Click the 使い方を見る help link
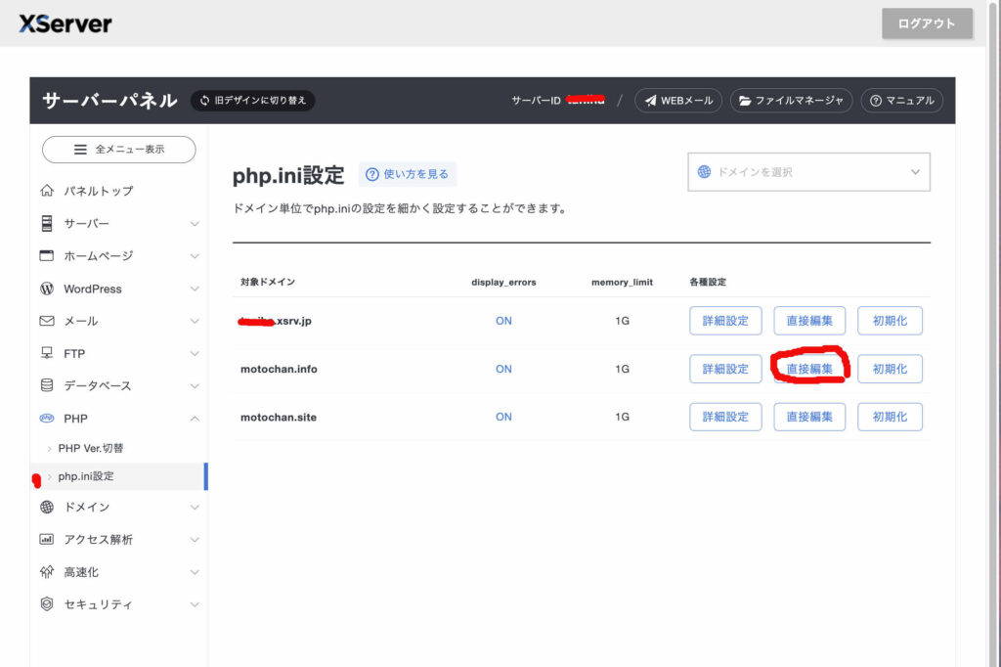This screenshot has height=667, width=1001. 408,174
